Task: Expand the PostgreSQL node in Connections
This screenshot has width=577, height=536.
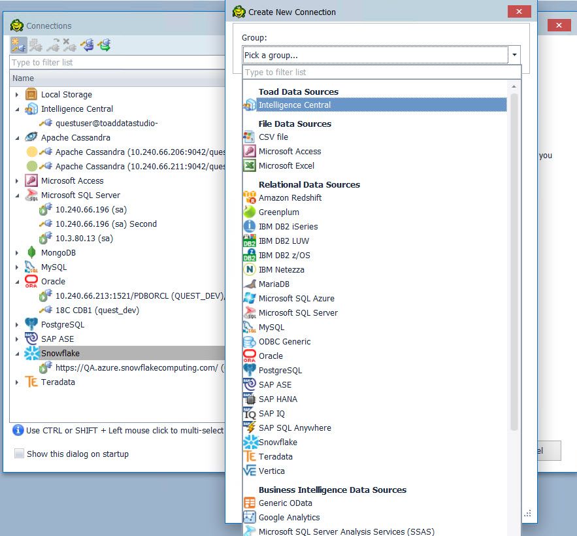Action: point(14,324)
